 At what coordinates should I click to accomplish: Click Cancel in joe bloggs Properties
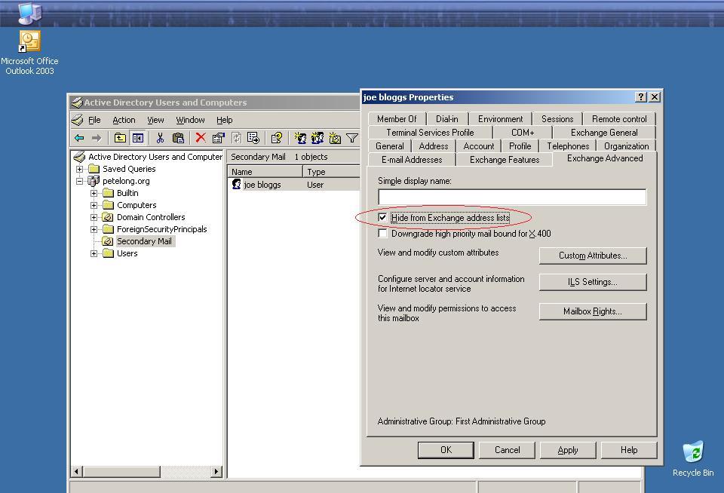[507, 449]
